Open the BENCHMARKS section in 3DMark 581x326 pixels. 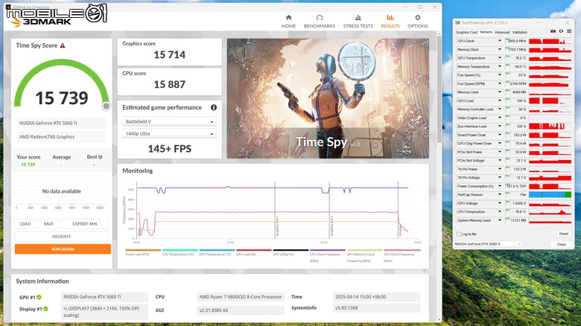coord(319,22)
